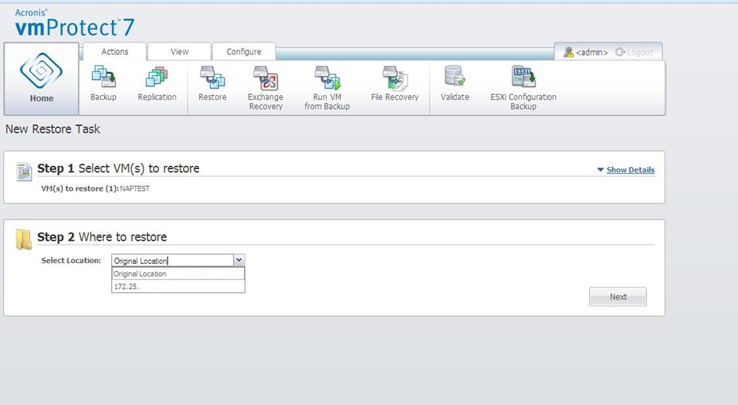Screen dimensions: 738x405
Task: Click the Step 1 document icon
Action: click(x=24, y=172)
